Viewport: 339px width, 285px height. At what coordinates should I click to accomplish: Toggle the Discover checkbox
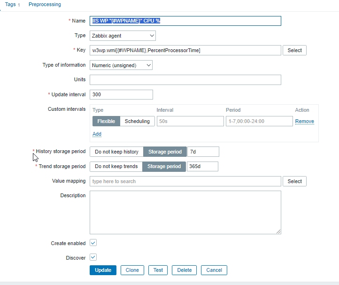(93, 257)
